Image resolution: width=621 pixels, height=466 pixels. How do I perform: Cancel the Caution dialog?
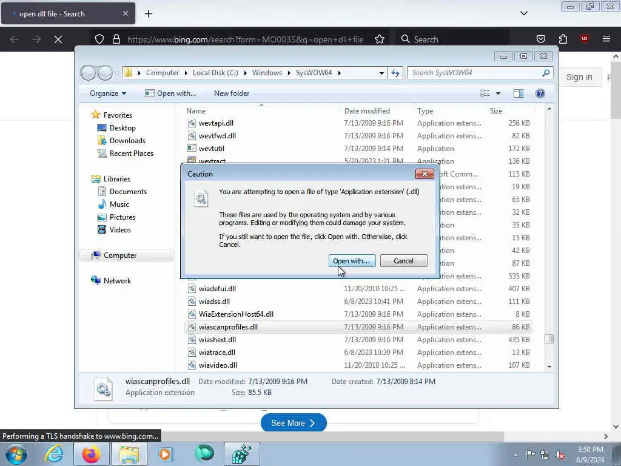pos(403,261)
